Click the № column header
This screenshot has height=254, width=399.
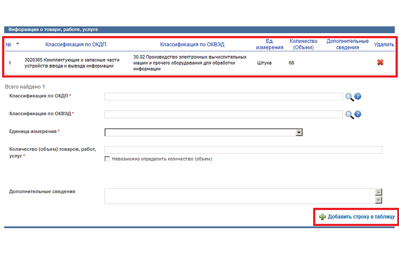[8, 45]
